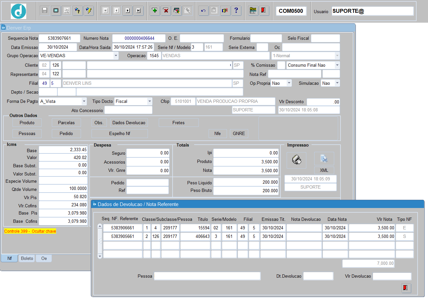Viewport: 428px width, 300px height.
Task: Click the blue question mark help icon
Action: click(236, 11)
